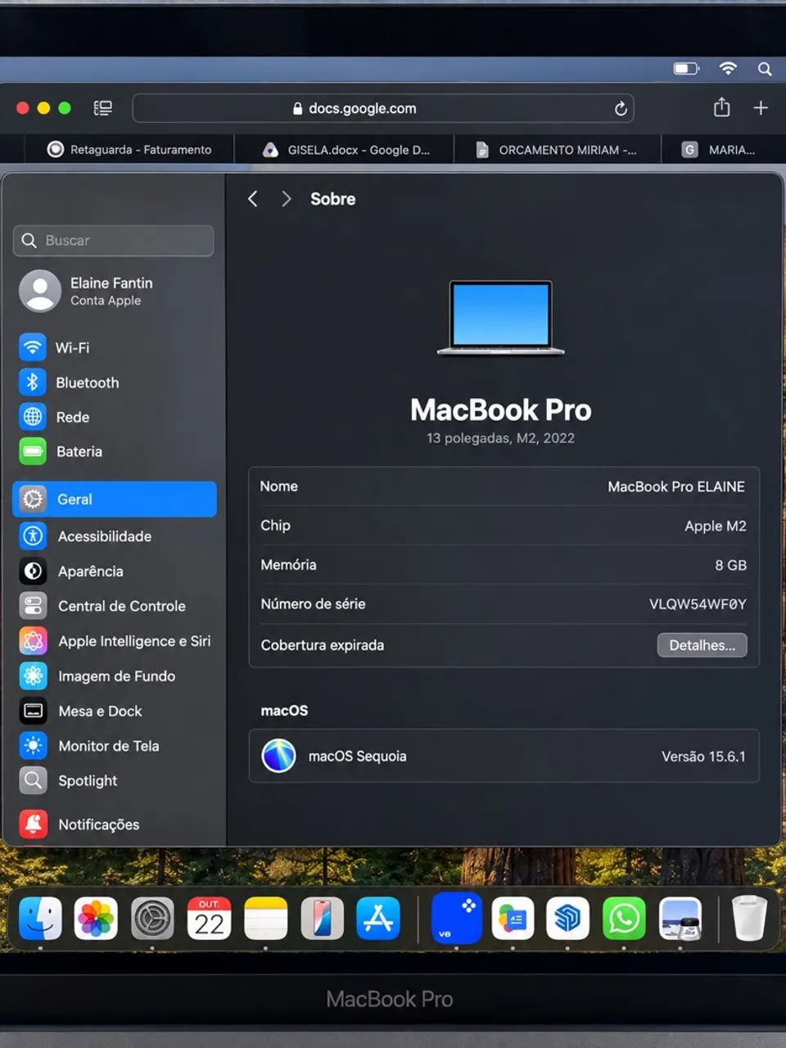Go forward with the right chevron
Screen dimensions: 786x1048
[286, 199]
